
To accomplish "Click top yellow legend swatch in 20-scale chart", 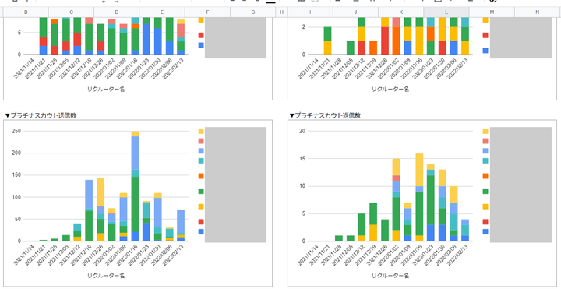I will coord(485,132).
